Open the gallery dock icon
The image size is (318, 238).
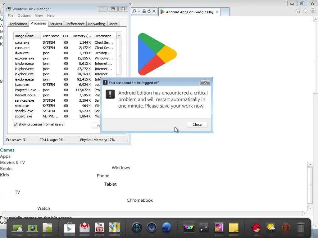pyautogui.click(x=219, y=227)
